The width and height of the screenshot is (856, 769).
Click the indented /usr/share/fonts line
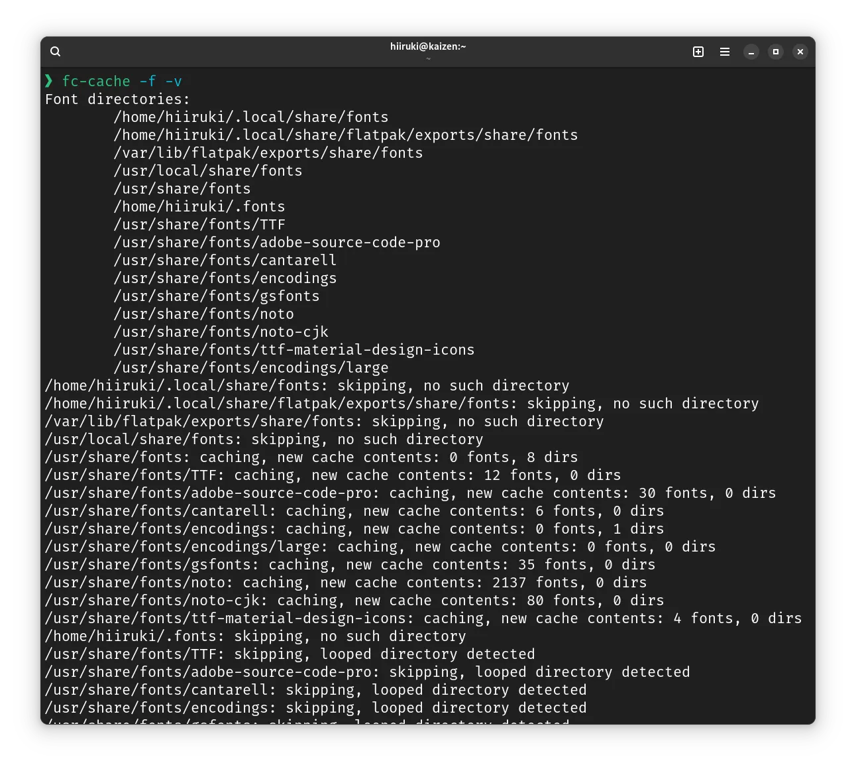coord(182,189)
